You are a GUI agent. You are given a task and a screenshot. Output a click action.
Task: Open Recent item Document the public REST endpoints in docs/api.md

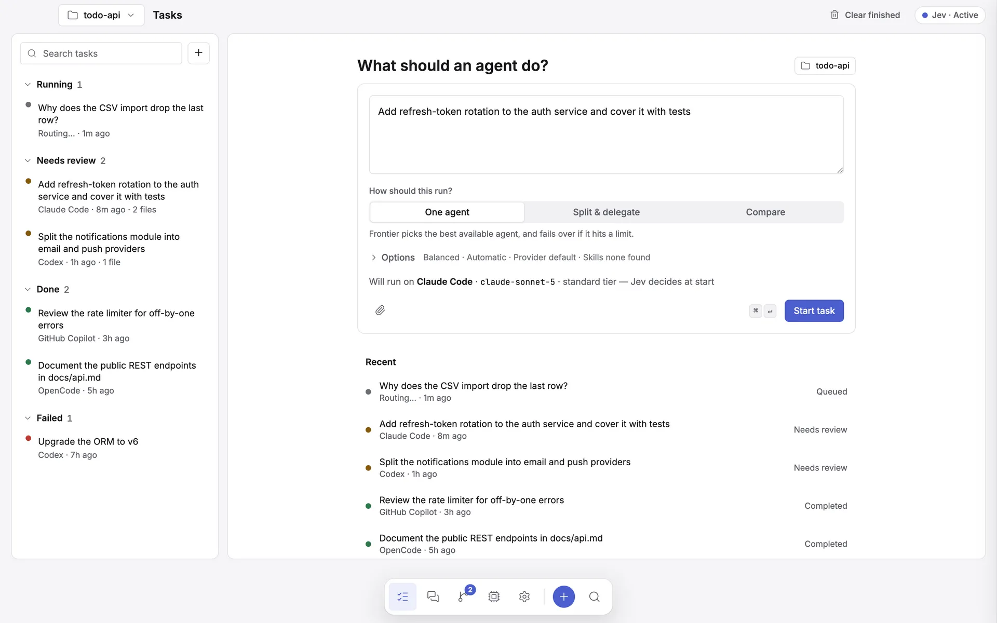(606, 544)
